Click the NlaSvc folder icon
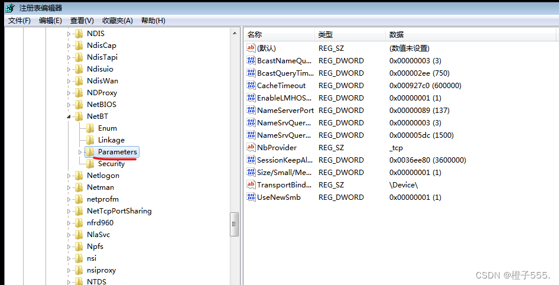This screenshot has height=285, width=559. coord(79,234)
